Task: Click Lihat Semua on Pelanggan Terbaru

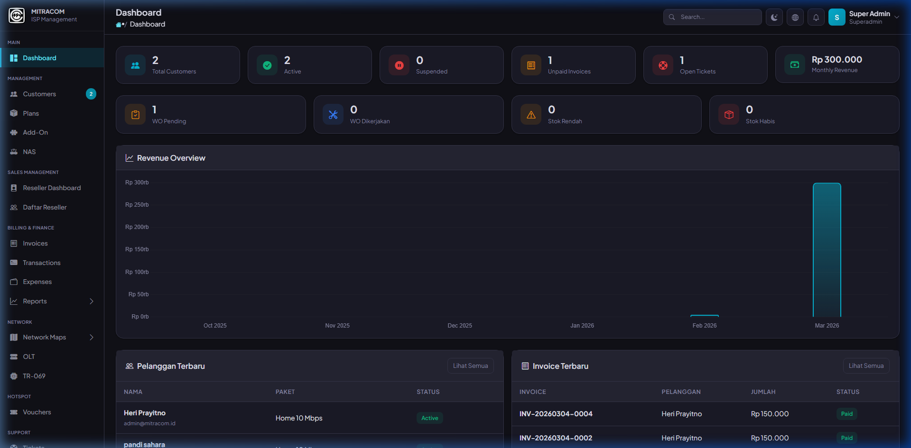Action: [x=470, y=366]
